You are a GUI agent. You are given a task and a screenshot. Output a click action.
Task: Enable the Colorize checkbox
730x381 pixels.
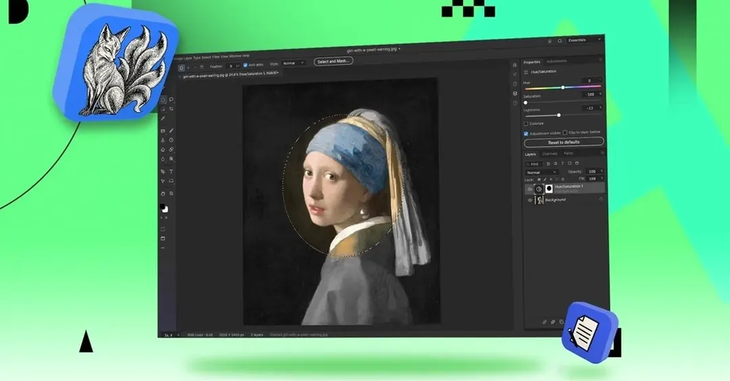526,124
